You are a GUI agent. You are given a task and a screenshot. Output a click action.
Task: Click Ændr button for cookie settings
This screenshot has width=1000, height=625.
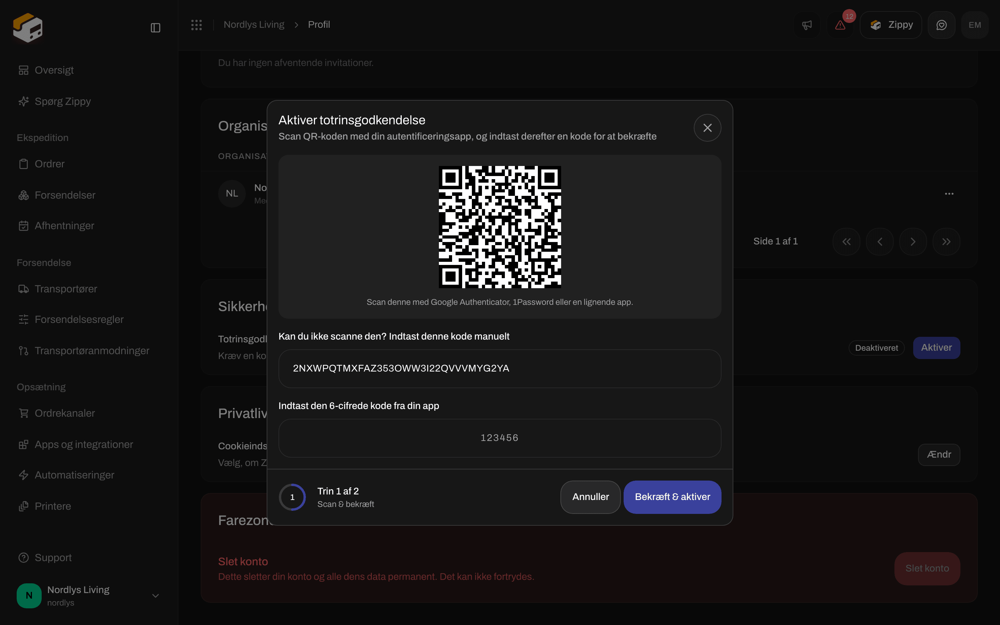[939, 455]
